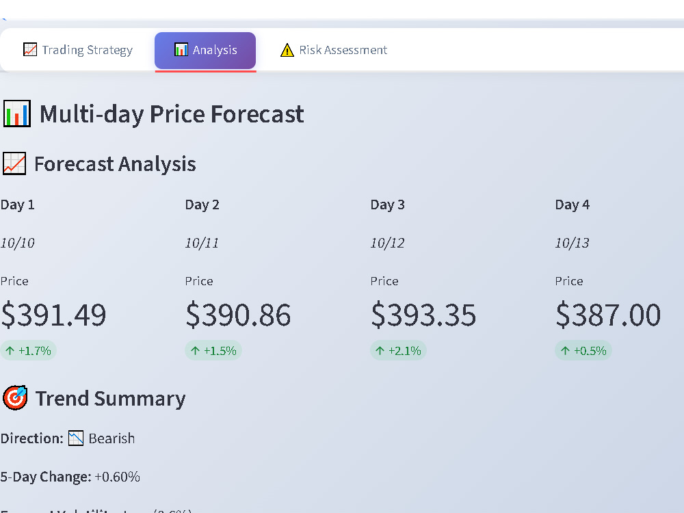Click the downtrend chart icon next to Bearish
This screenshot has width=684, height=513.
coord(76,438)
